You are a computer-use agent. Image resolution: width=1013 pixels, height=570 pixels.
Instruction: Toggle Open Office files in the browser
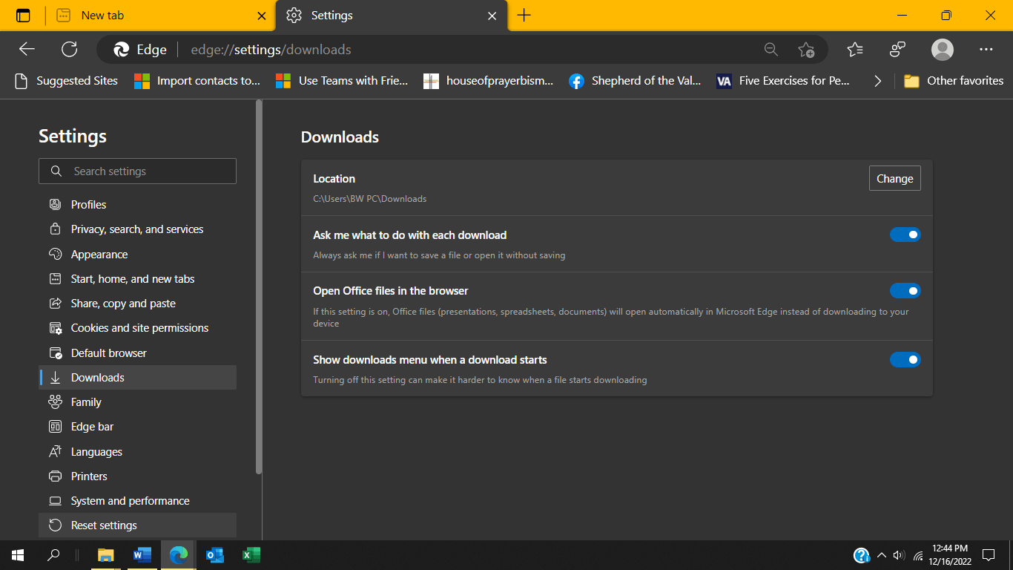point(905,290)
